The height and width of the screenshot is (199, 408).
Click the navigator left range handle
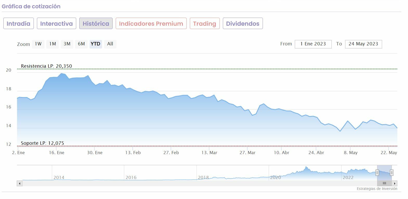(x=377, y=173)
